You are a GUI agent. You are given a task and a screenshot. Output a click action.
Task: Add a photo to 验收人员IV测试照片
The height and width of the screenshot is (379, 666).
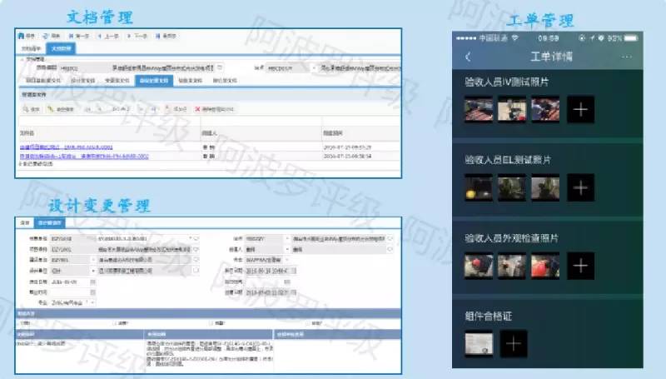click(581, 110)
